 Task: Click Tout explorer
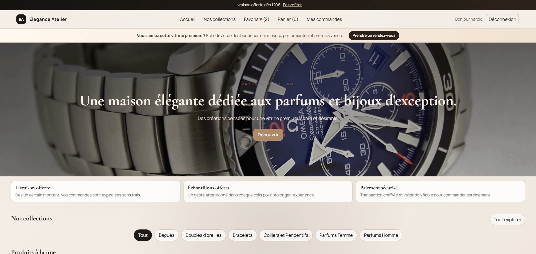(x=507, y=219)
